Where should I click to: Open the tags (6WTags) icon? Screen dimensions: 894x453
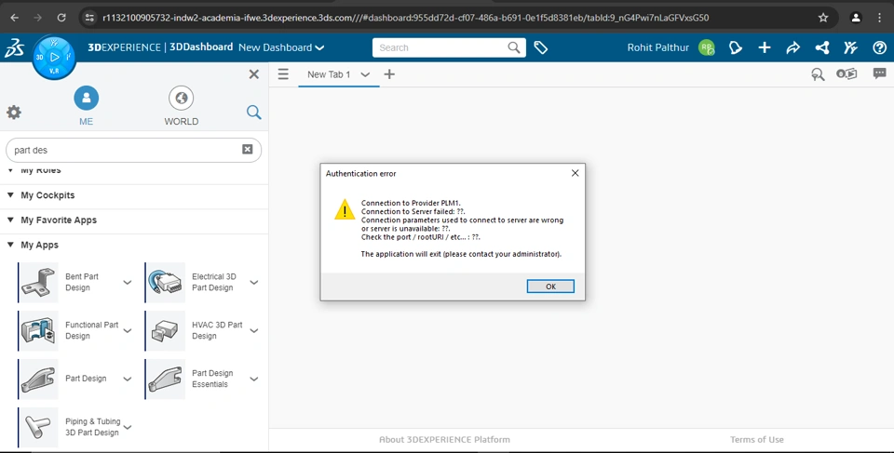click(540, 47)
